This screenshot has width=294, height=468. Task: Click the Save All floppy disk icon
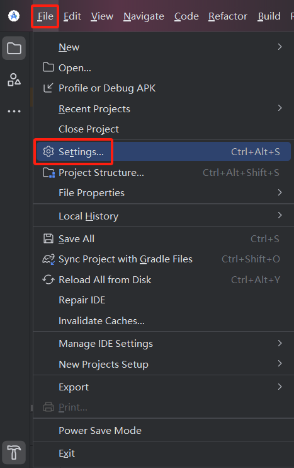click(x=48, y=239)
